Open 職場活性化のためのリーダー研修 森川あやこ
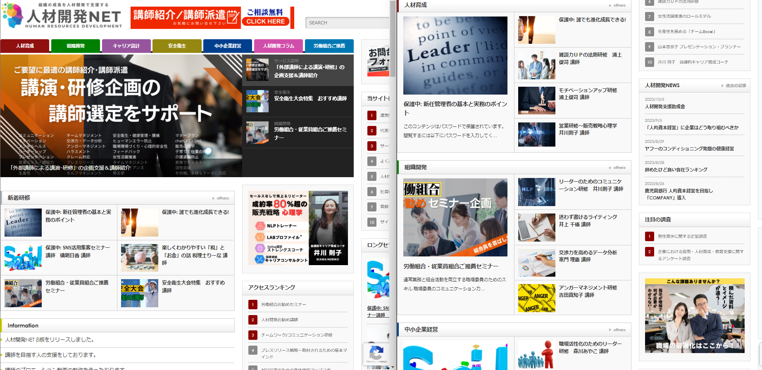The height and width of the screenshot is (370, 762). click(x=590, y=347)
